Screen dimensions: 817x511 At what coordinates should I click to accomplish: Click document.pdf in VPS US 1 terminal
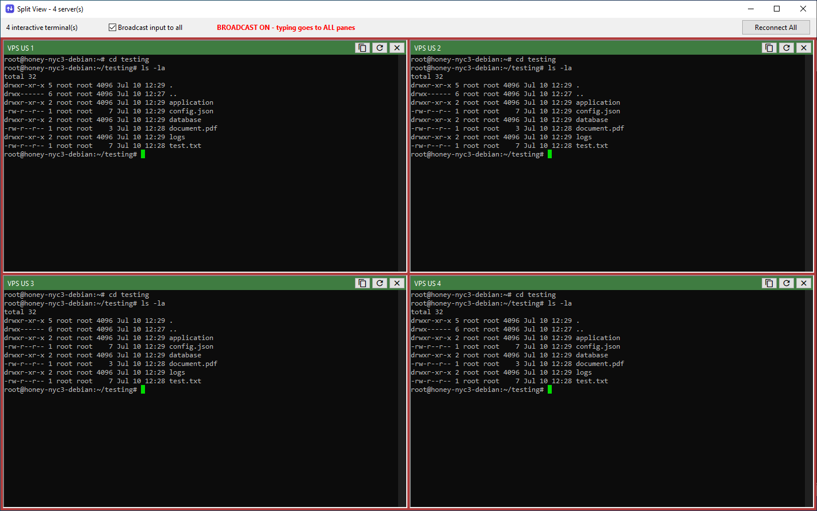[193, 128]
